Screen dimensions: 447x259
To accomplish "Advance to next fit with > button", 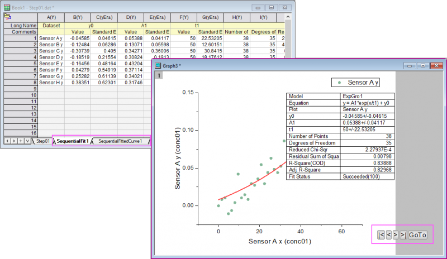I will [395, 235].
